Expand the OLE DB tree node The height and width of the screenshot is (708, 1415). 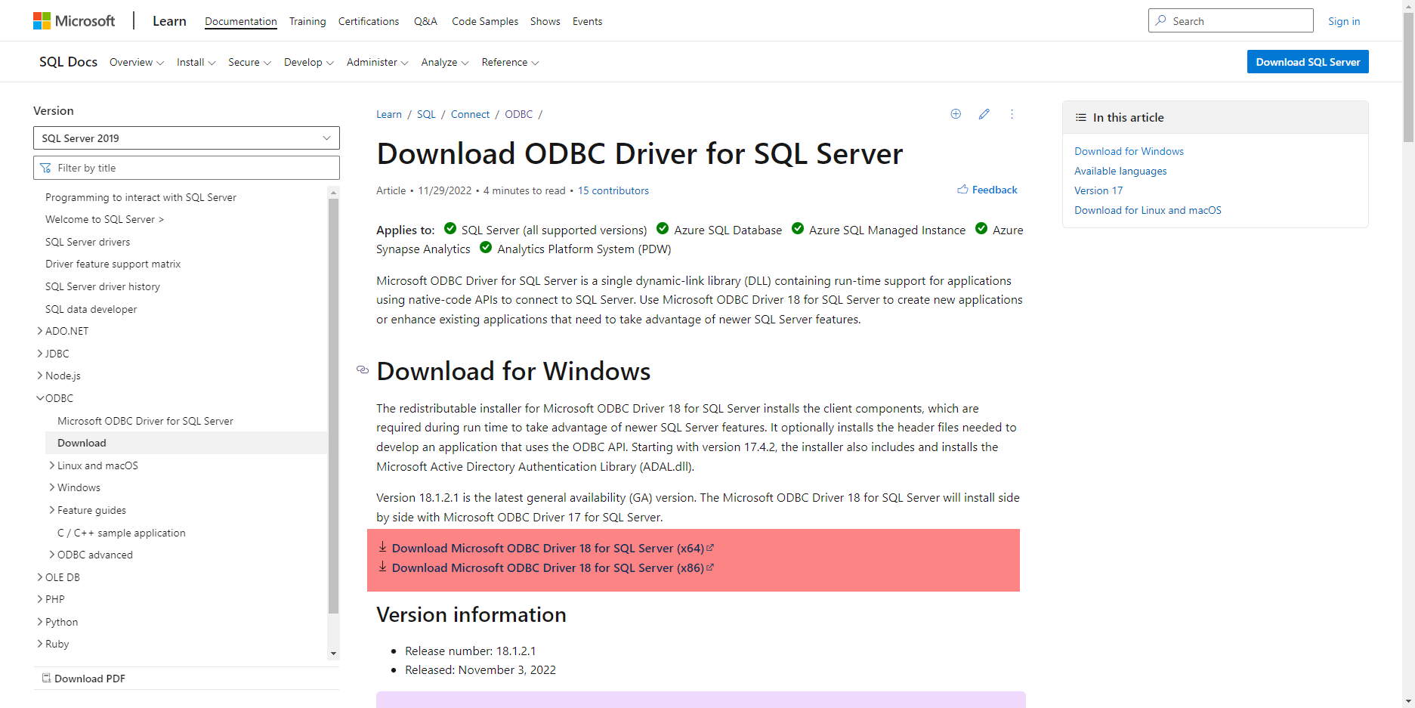click(x=40, y=577)
